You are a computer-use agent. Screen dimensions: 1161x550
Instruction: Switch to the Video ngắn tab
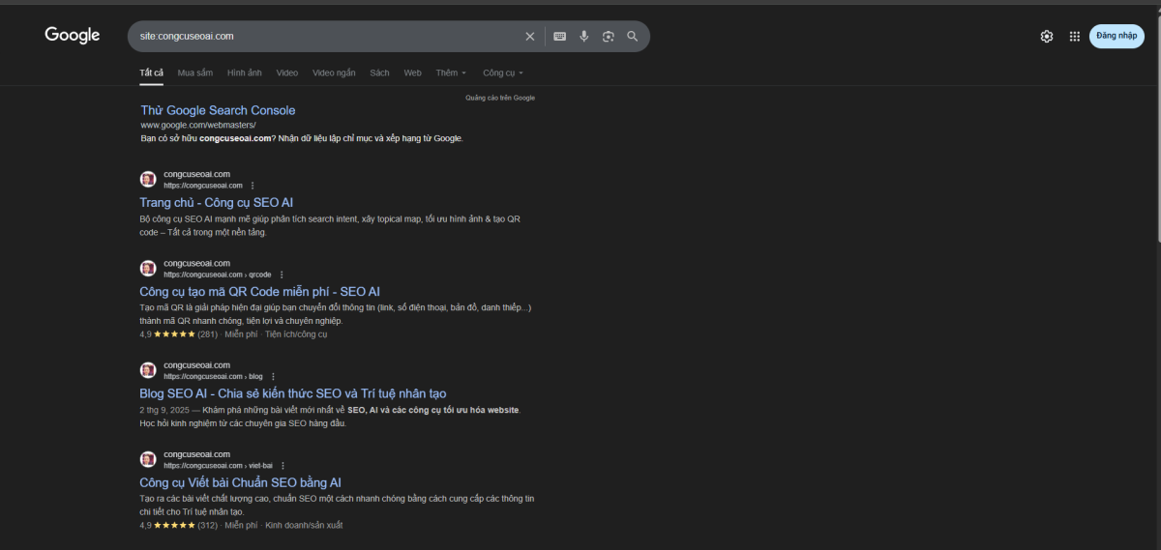click(334, 72)
